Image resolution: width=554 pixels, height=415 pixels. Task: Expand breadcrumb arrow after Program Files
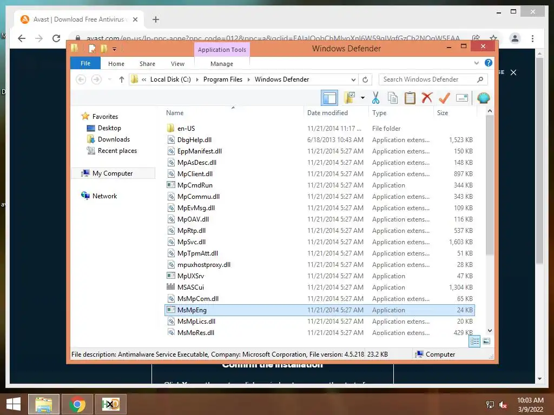pyautogui.click(x=248, y=79)
